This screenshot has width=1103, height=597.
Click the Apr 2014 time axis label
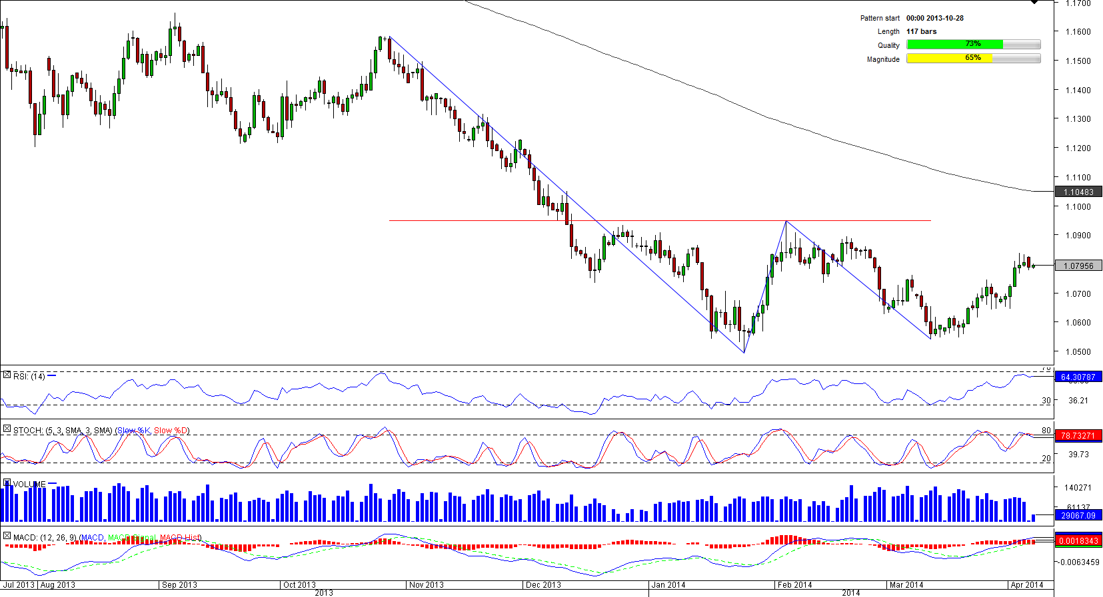1027,585
